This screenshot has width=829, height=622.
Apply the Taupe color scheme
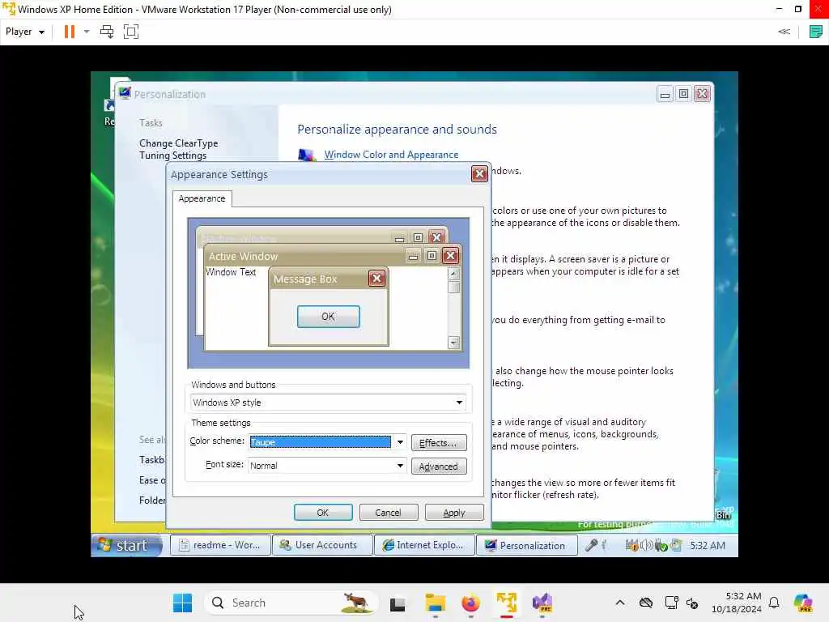pyautogui.click(x=454, y=513)
